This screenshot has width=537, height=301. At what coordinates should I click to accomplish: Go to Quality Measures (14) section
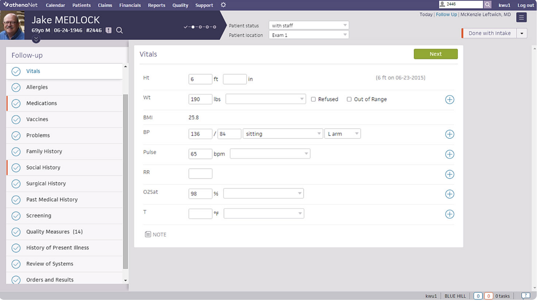tap(64, 232)
